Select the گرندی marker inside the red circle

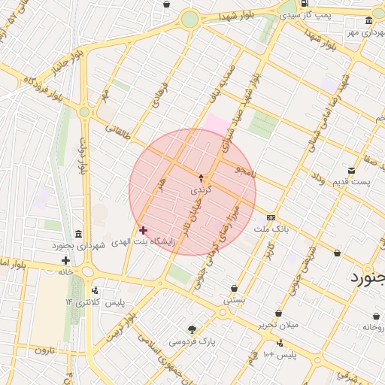[201, 179]
